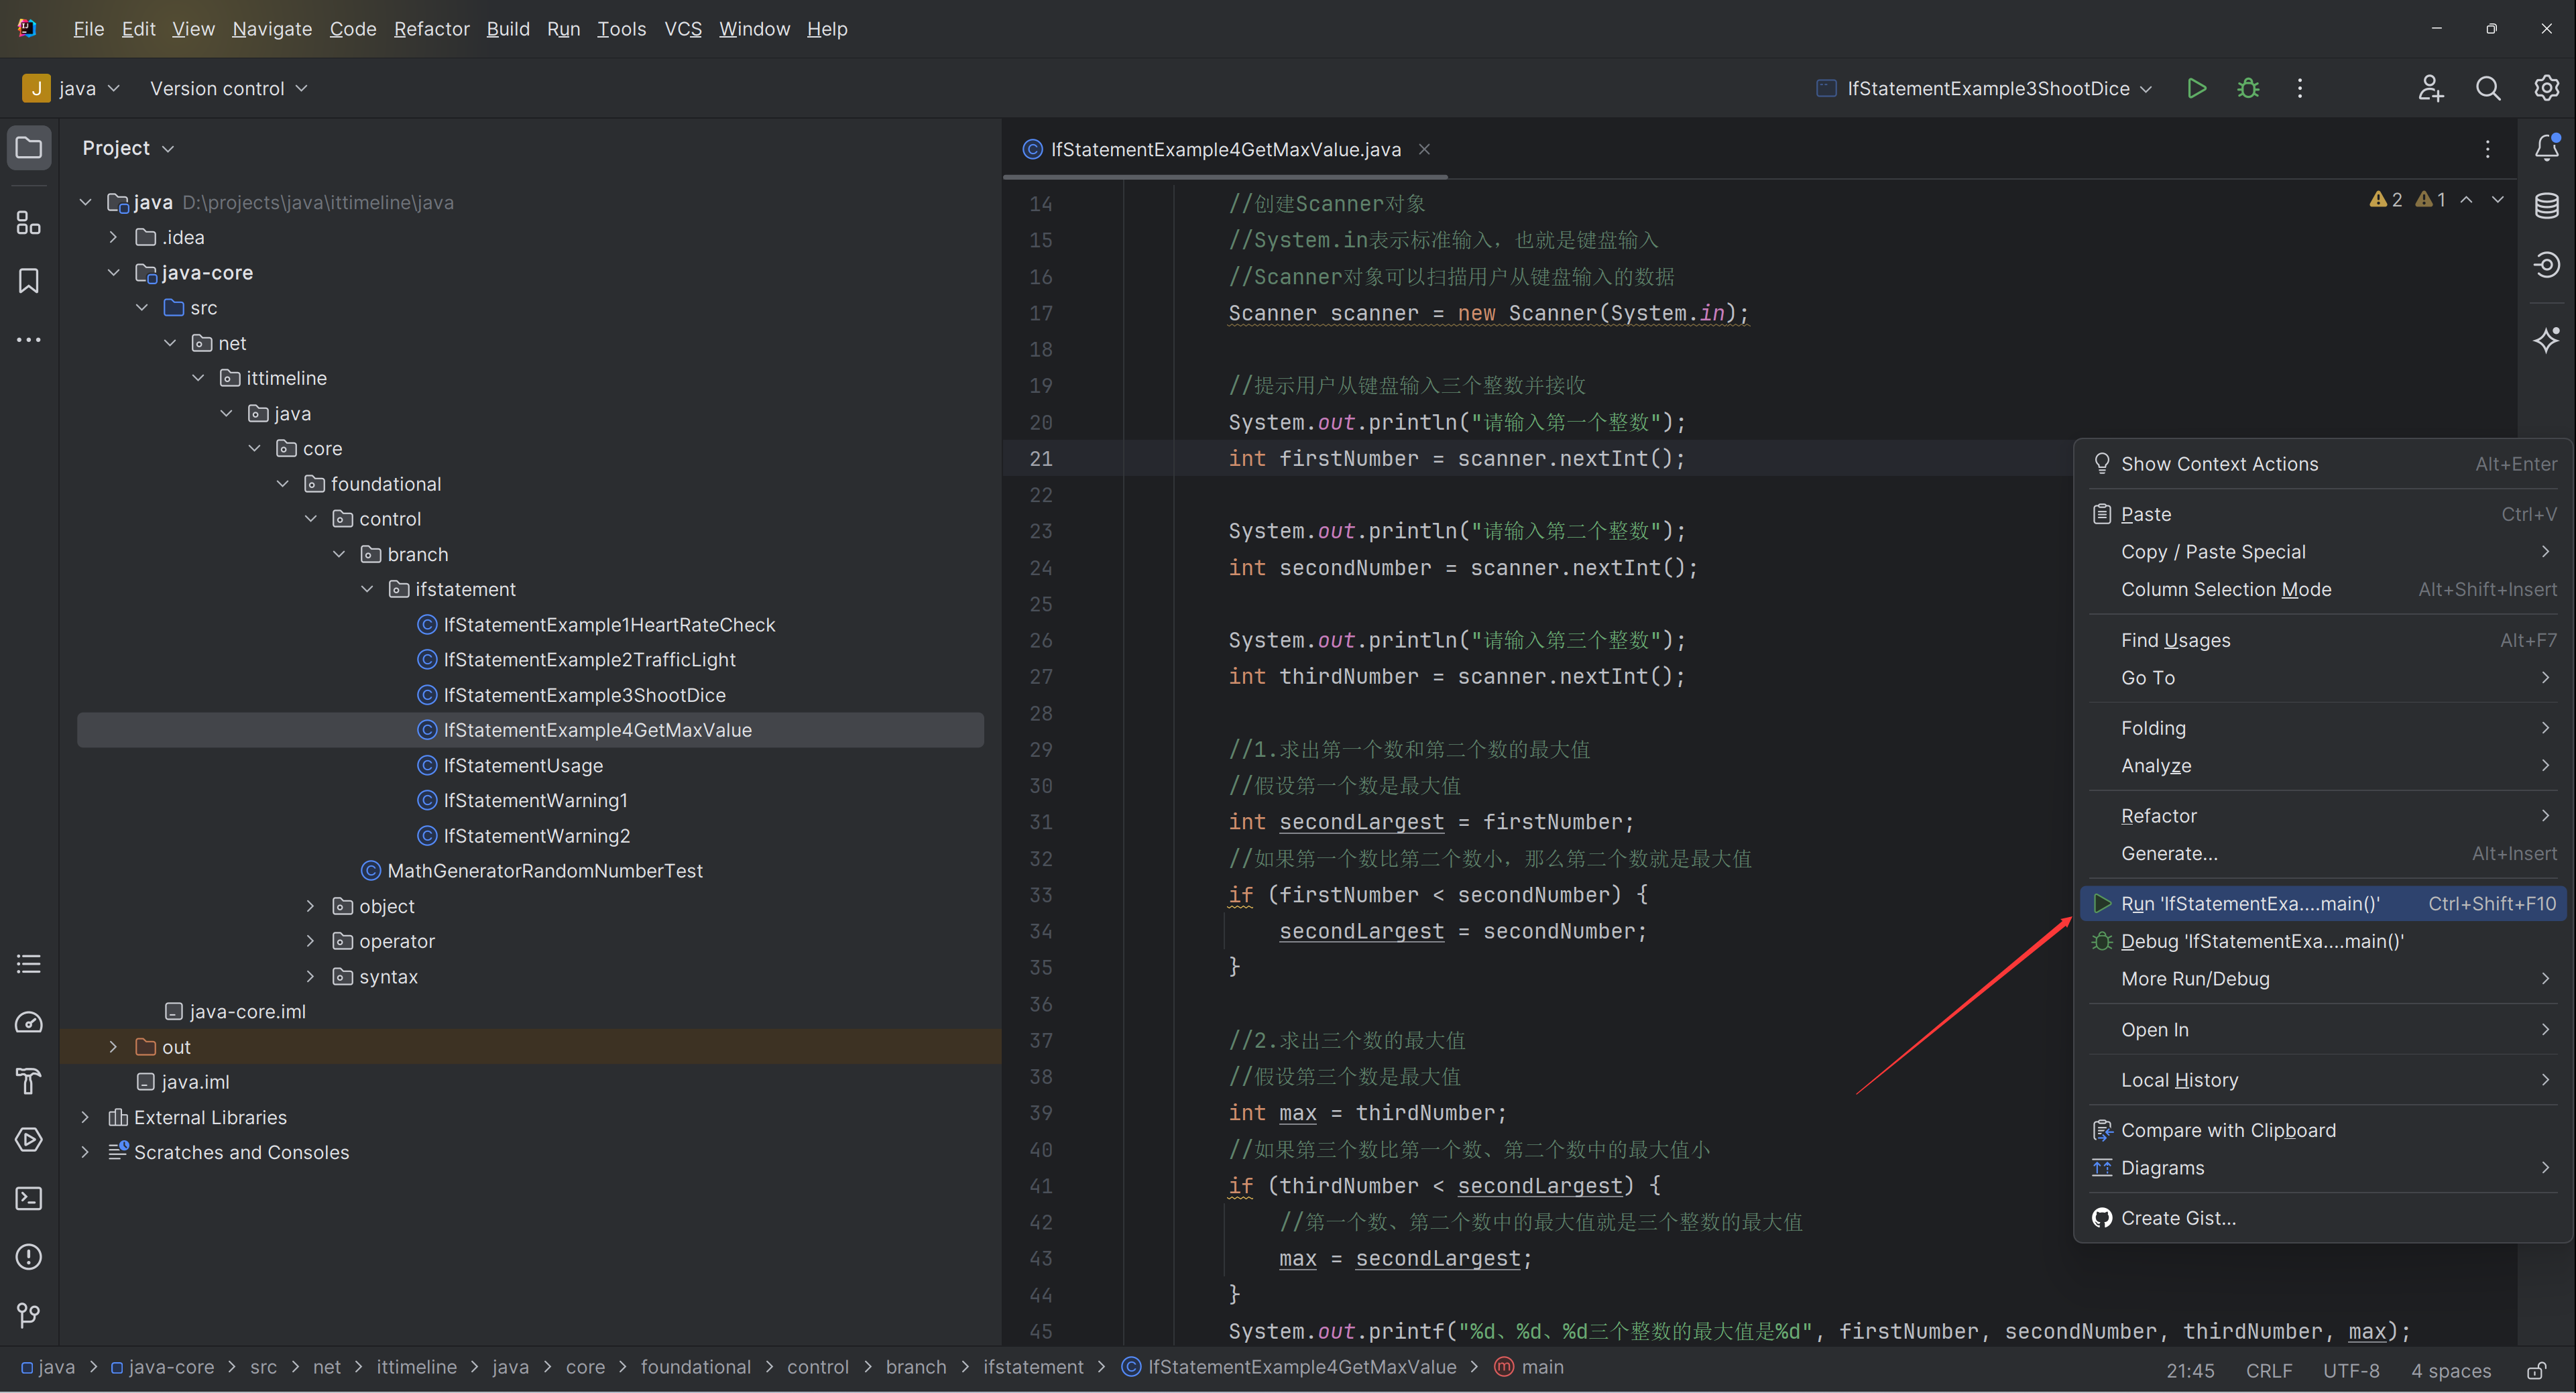This screenshot has height=1393, width=2576.
Task: Open run configuration selector IfStatementExample3ShootDice
Action: tap(1984, 88)
